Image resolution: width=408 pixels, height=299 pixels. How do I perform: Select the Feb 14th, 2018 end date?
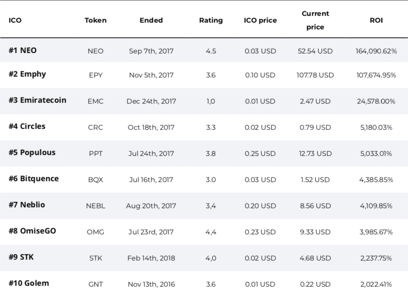point(151,258)
